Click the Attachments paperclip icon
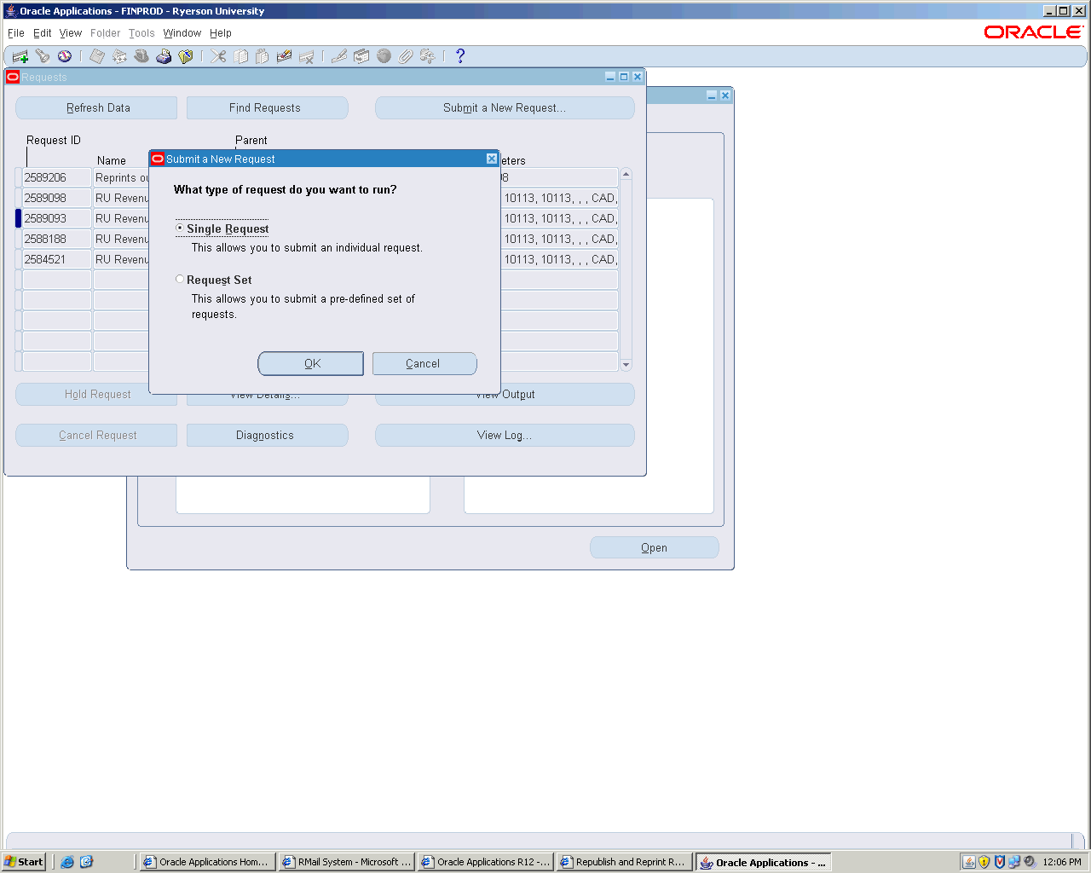 tap(406, 56)
